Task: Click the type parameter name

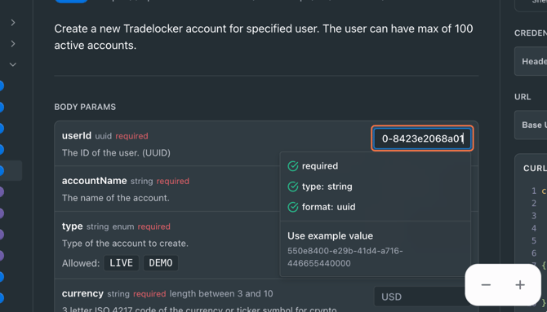Action: (x=72, y=226)
